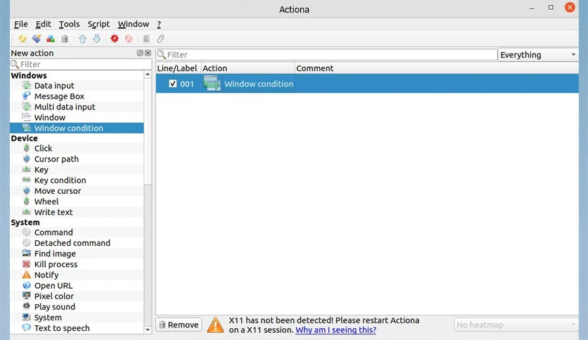Select the Window condition script row icon

[x=212, y=84]
